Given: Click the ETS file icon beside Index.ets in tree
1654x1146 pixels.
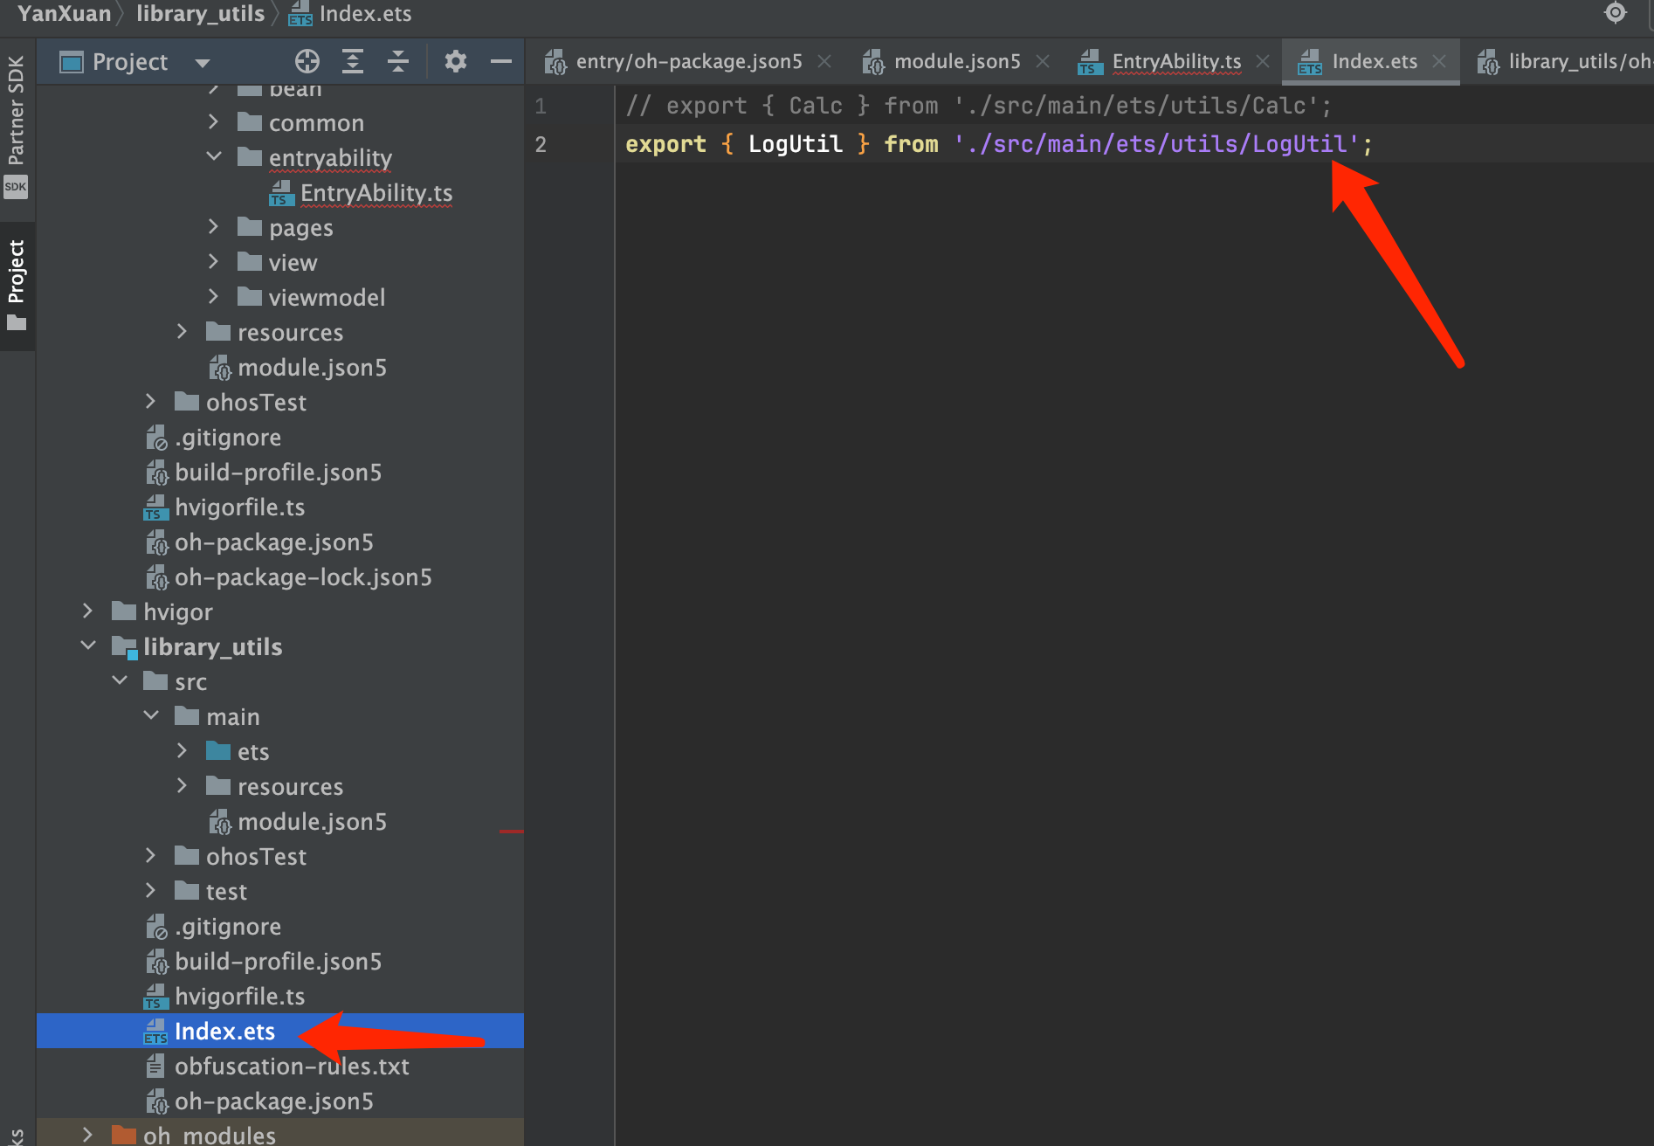Looking at the screenshot, I should [155, 1032].
